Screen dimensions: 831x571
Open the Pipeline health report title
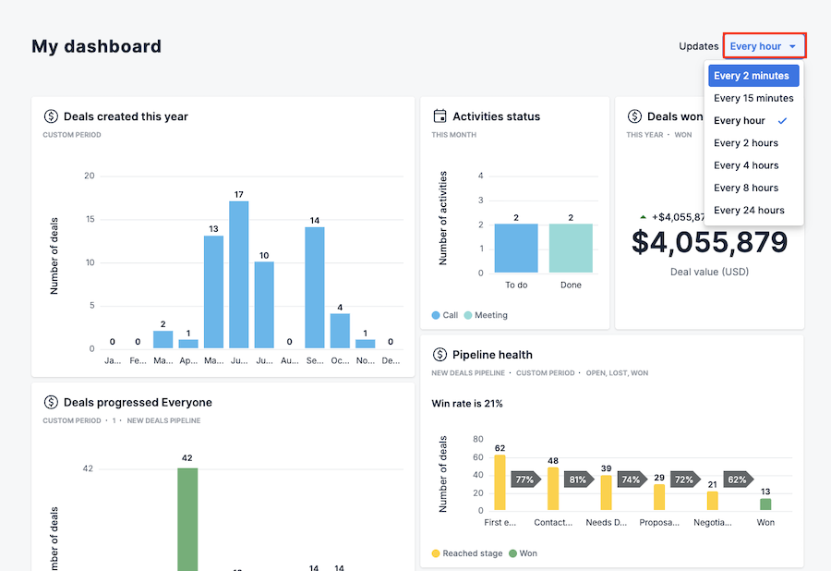point(492,355)
